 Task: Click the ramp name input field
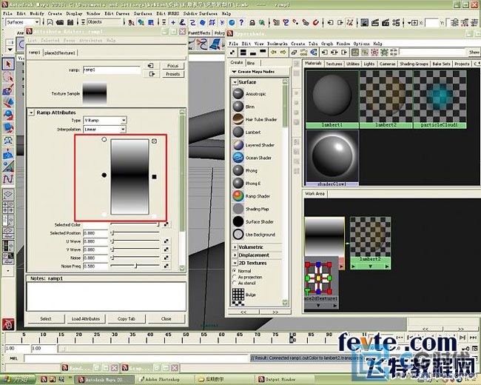[112, 70]
